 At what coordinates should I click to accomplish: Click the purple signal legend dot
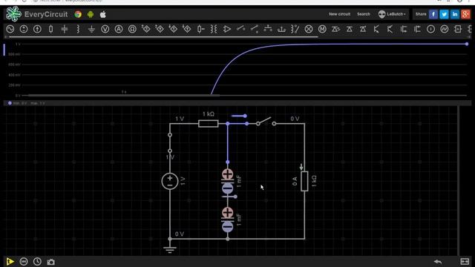10,103
